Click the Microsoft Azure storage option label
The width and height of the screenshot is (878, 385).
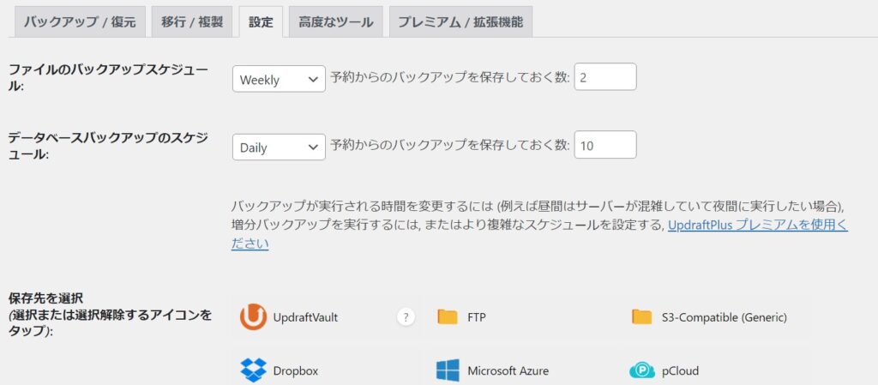pos(508,371)
